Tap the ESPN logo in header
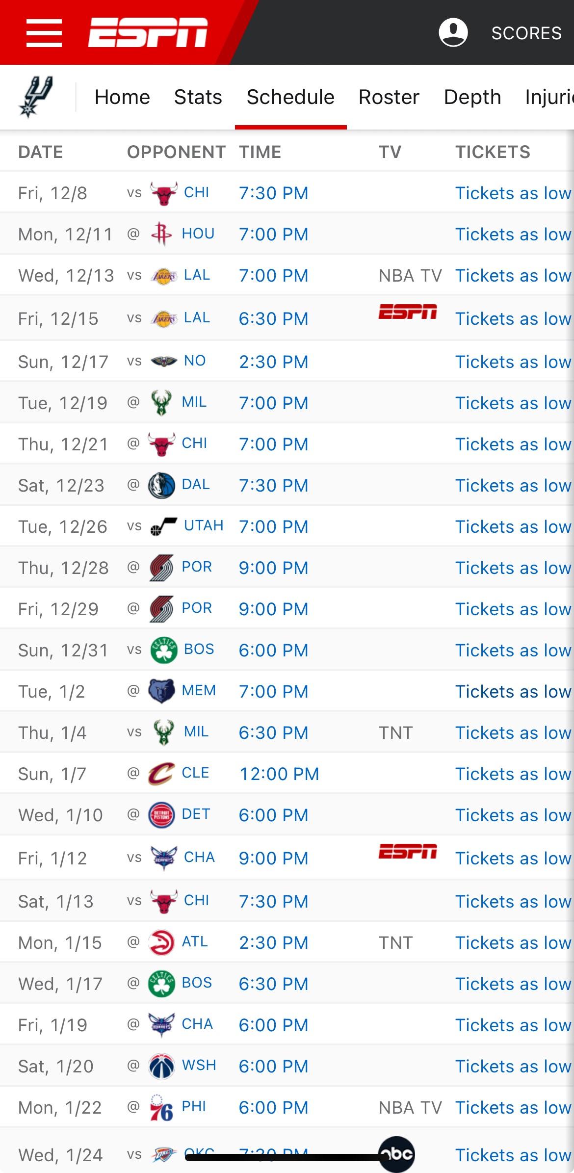The width and height of the screenshot is (574, 1173). [148, 33]
